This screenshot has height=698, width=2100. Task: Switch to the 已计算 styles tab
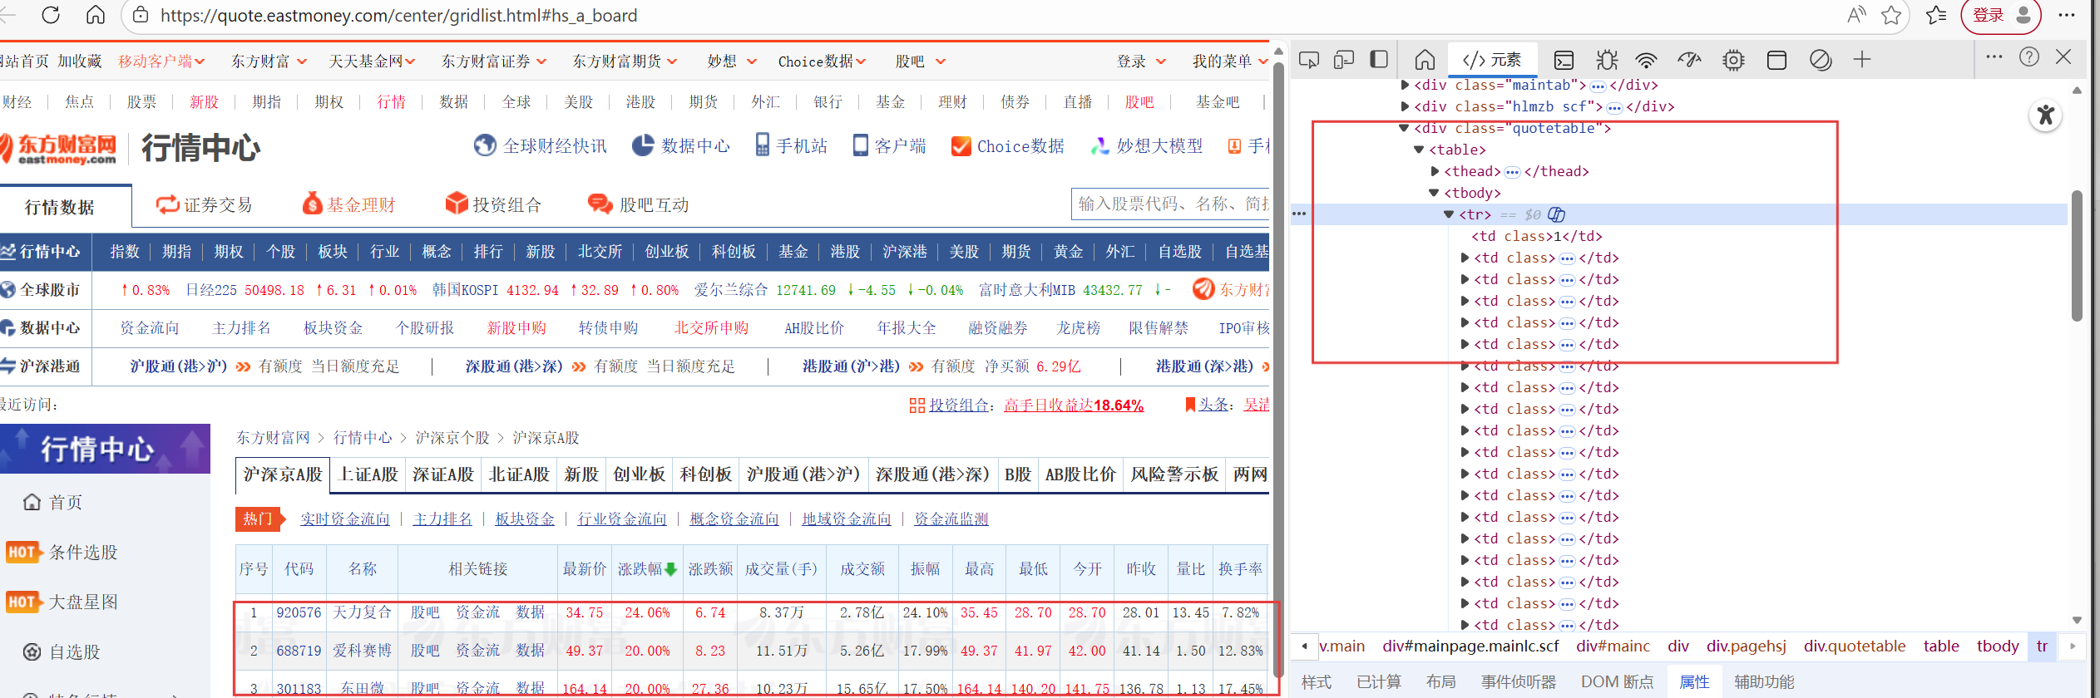pos(1379,682)
